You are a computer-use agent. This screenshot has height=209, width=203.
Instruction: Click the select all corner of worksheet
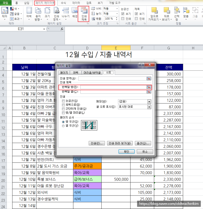(x=4, y=48)
